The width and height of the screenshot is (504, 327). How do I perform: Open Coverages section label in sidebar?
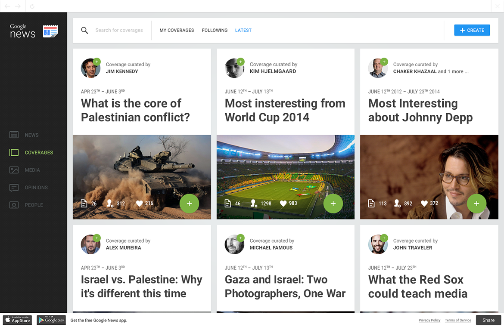[x=39, y=152]
